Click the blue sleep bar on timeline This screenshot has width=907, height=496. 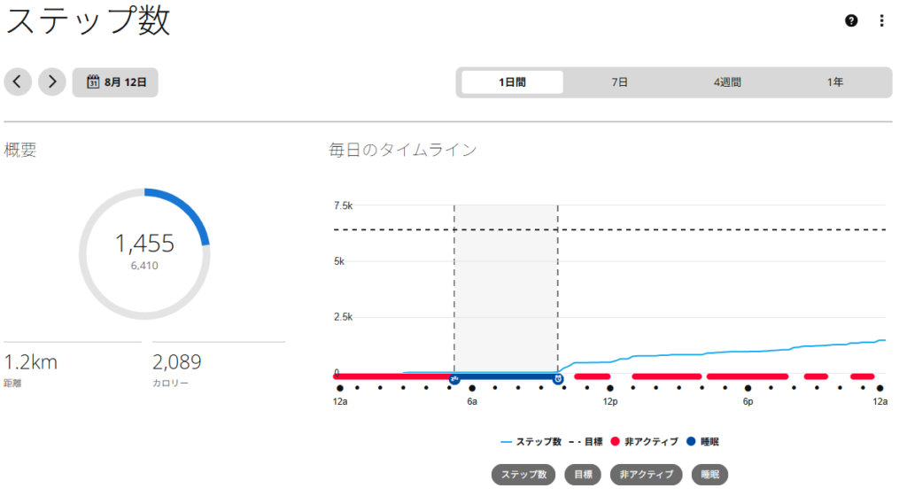coord(506,377)
